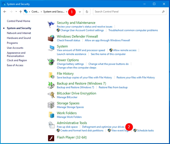Click Launch remote assistance link
Image resolution: width=170 pixels, height=144 pixels.
72,54
